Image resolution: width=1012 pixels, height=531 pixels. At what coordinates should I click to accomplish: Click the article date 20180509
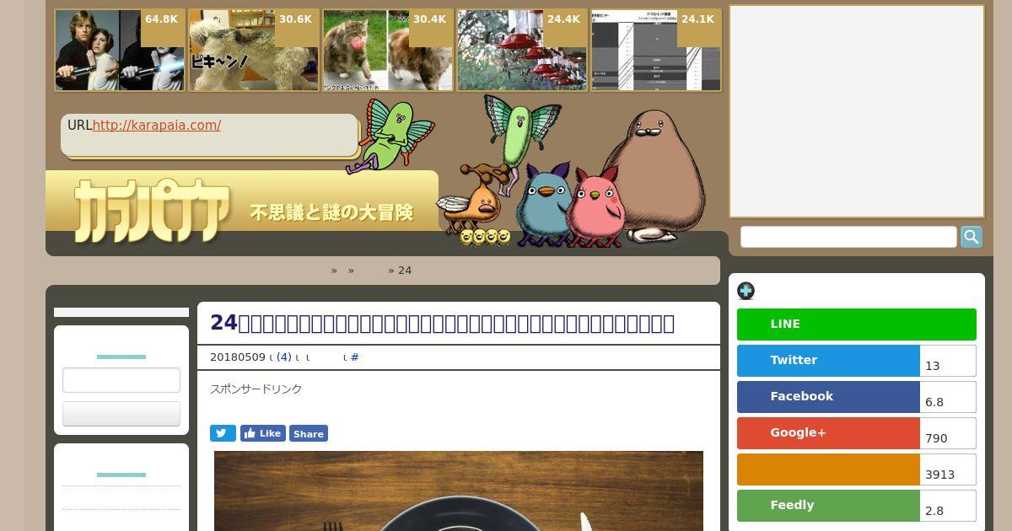click(238, 357)
